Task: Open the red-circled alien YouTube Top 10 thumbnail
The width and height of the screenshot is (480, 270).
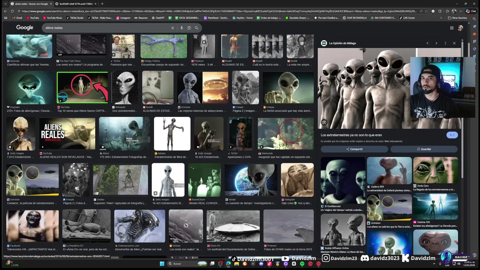Action: (82, 88)
